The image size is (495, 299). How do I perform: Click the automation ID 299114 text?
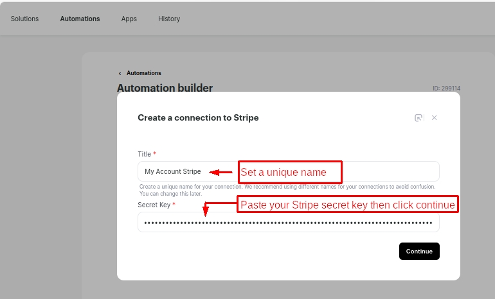446,89
